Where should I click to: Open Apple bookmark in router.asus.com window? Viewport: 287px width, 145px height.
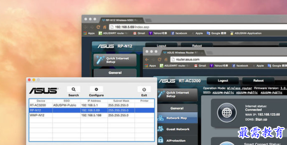[258, 66]
